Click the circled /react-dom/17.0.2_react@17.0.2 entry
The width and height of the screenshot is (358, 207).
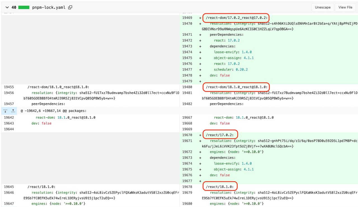[x=236, y=18]
